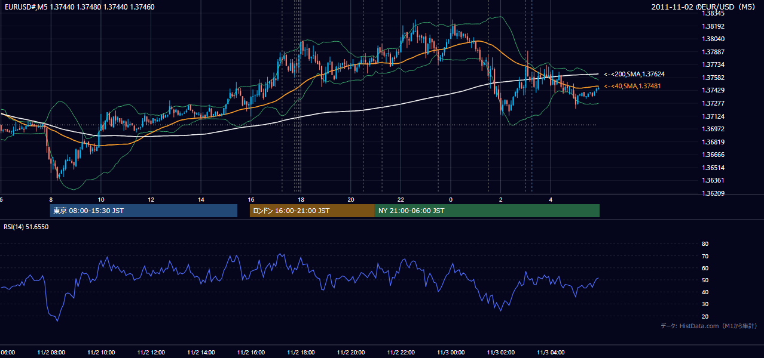Viewport: 764px width, 358px height.
Task: Select the 200 SMA 1.37624 label
Action: [x=634, y=74]
